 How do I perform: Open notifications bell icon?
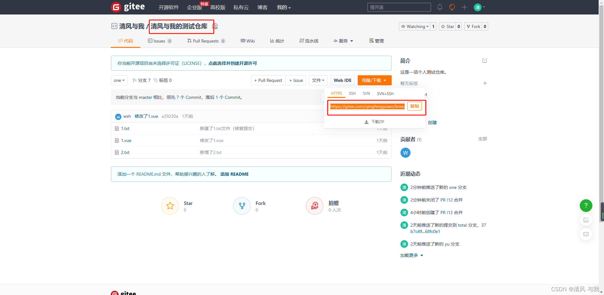(440, 7)
